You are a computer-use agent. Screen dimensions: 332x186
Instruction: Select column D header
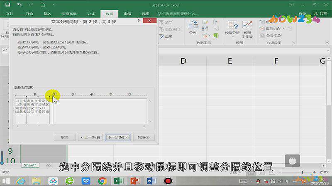[x=183, y=61]
